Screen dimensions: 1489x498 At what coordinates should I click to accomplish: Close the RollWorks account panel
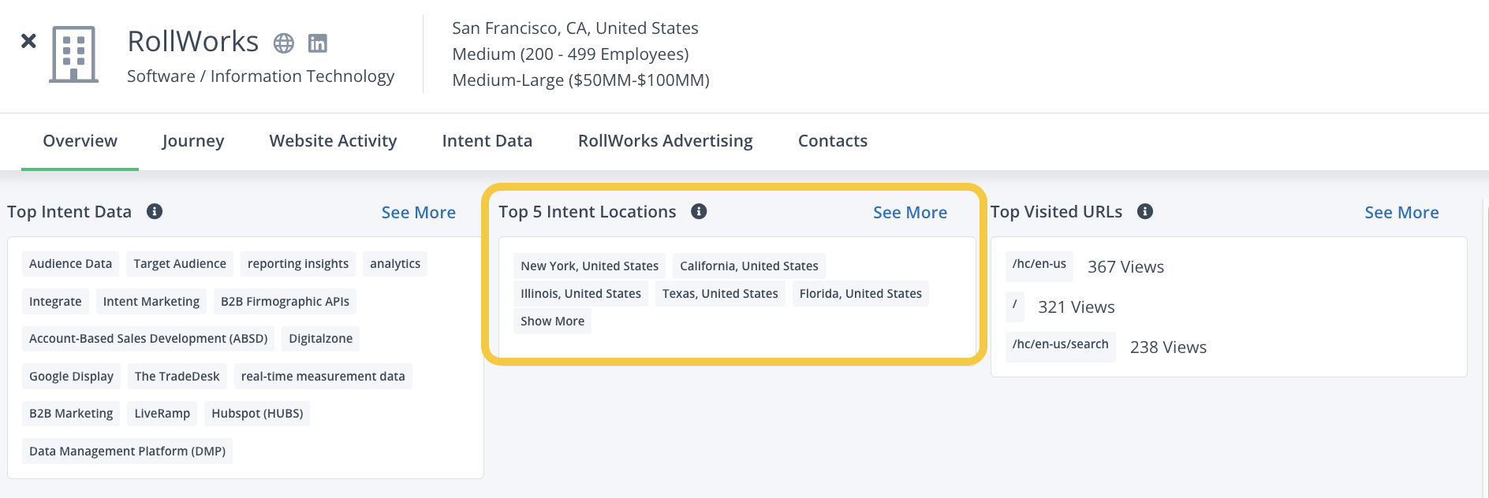tap(28, 41)
